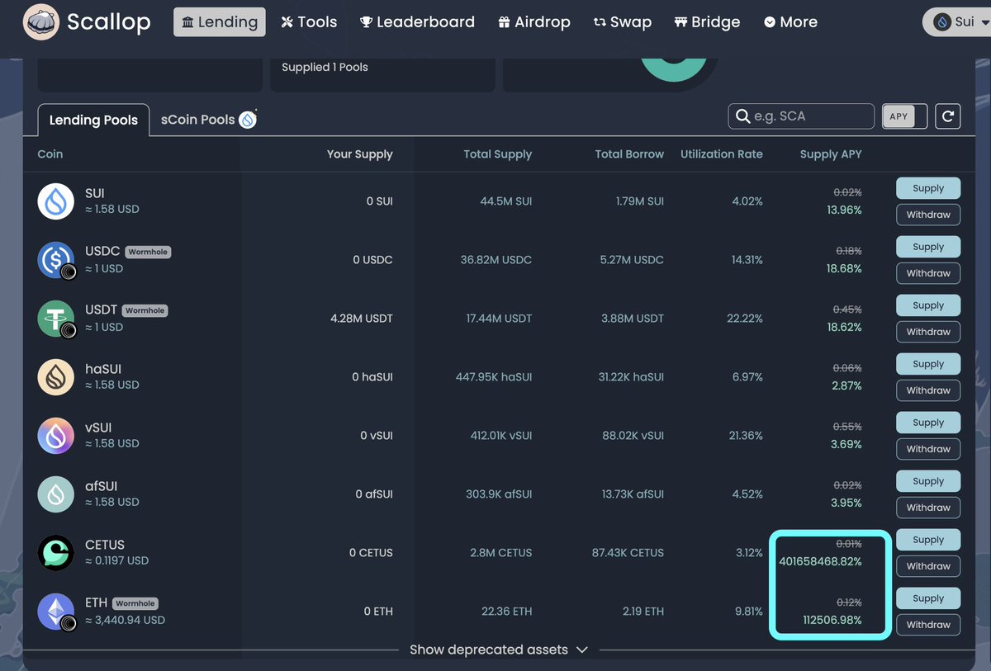
Task: Click the sCoin Pools droplet icon
Action: [x=248, y=120]
